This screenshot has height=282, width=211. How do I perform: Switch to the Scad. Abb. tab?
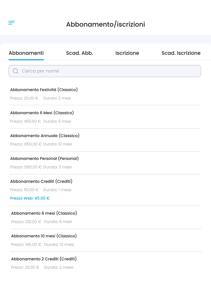pyautogui.click(x=79, y=53)
